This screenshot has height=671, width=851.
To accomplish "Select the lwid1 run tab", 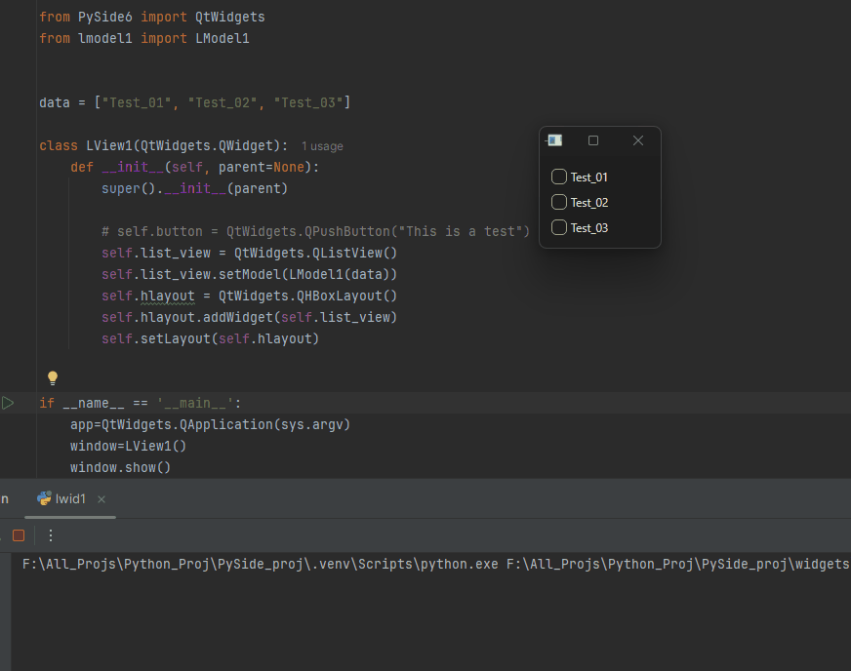I will click(x=68, y=497).
